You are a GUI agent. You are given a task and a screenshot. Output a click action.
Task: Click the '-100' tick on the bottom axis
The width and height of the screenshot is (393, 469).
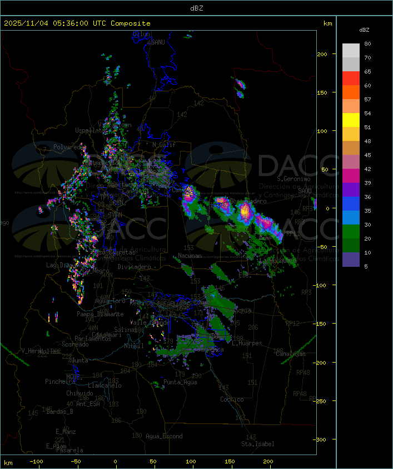point(36,462)
